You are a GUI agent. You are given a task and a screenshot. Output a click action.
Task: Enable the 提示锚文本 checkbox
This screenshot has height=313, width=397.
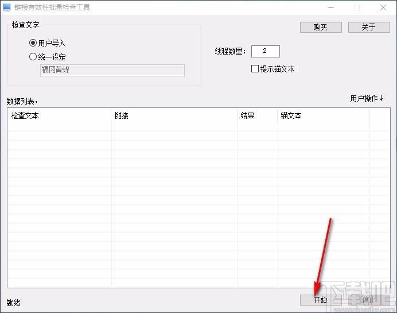[x=255, y=69]
